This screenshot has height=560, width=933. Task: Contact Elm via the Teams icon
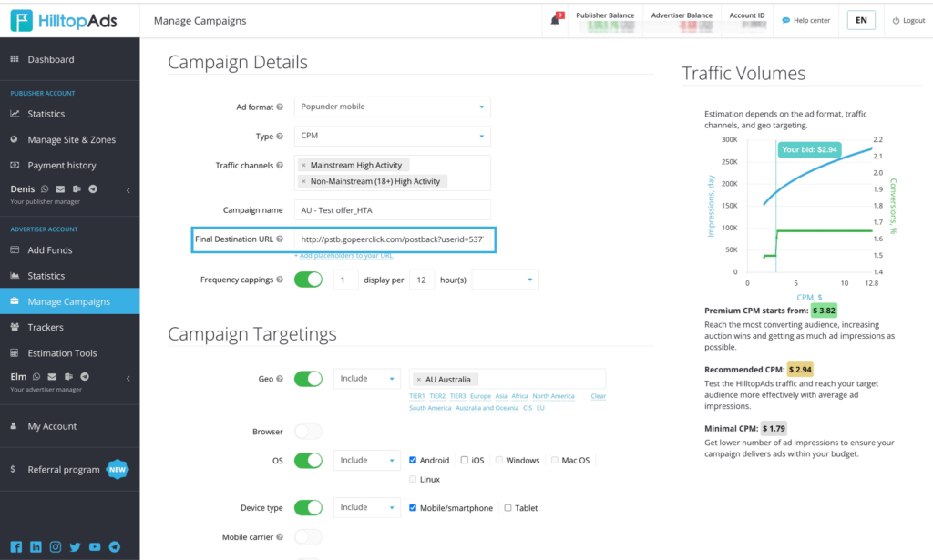(x=68, y=376)
